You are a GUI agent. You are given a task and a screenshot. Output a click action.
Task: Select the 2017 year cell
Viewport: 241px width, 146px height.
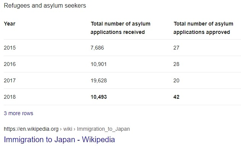tap(10, 80)
